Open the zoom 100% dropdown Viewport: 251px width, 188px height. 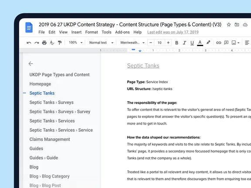pyautogui.click(x=75, y=43)
